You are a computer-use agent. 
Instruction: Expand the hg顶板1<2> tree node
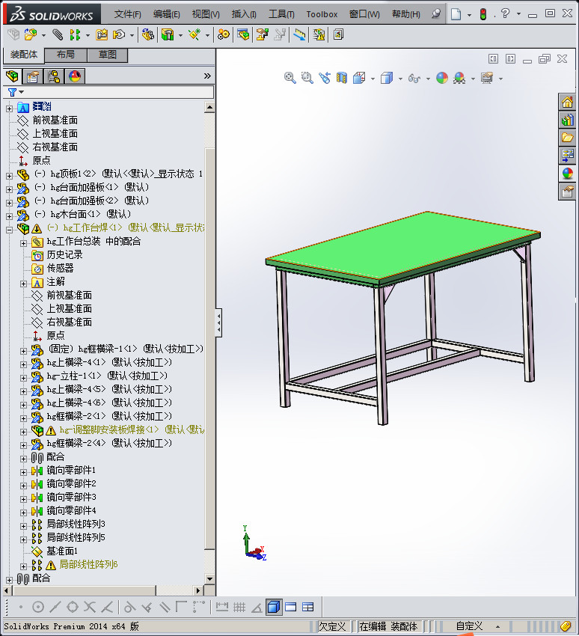point(9,176)
